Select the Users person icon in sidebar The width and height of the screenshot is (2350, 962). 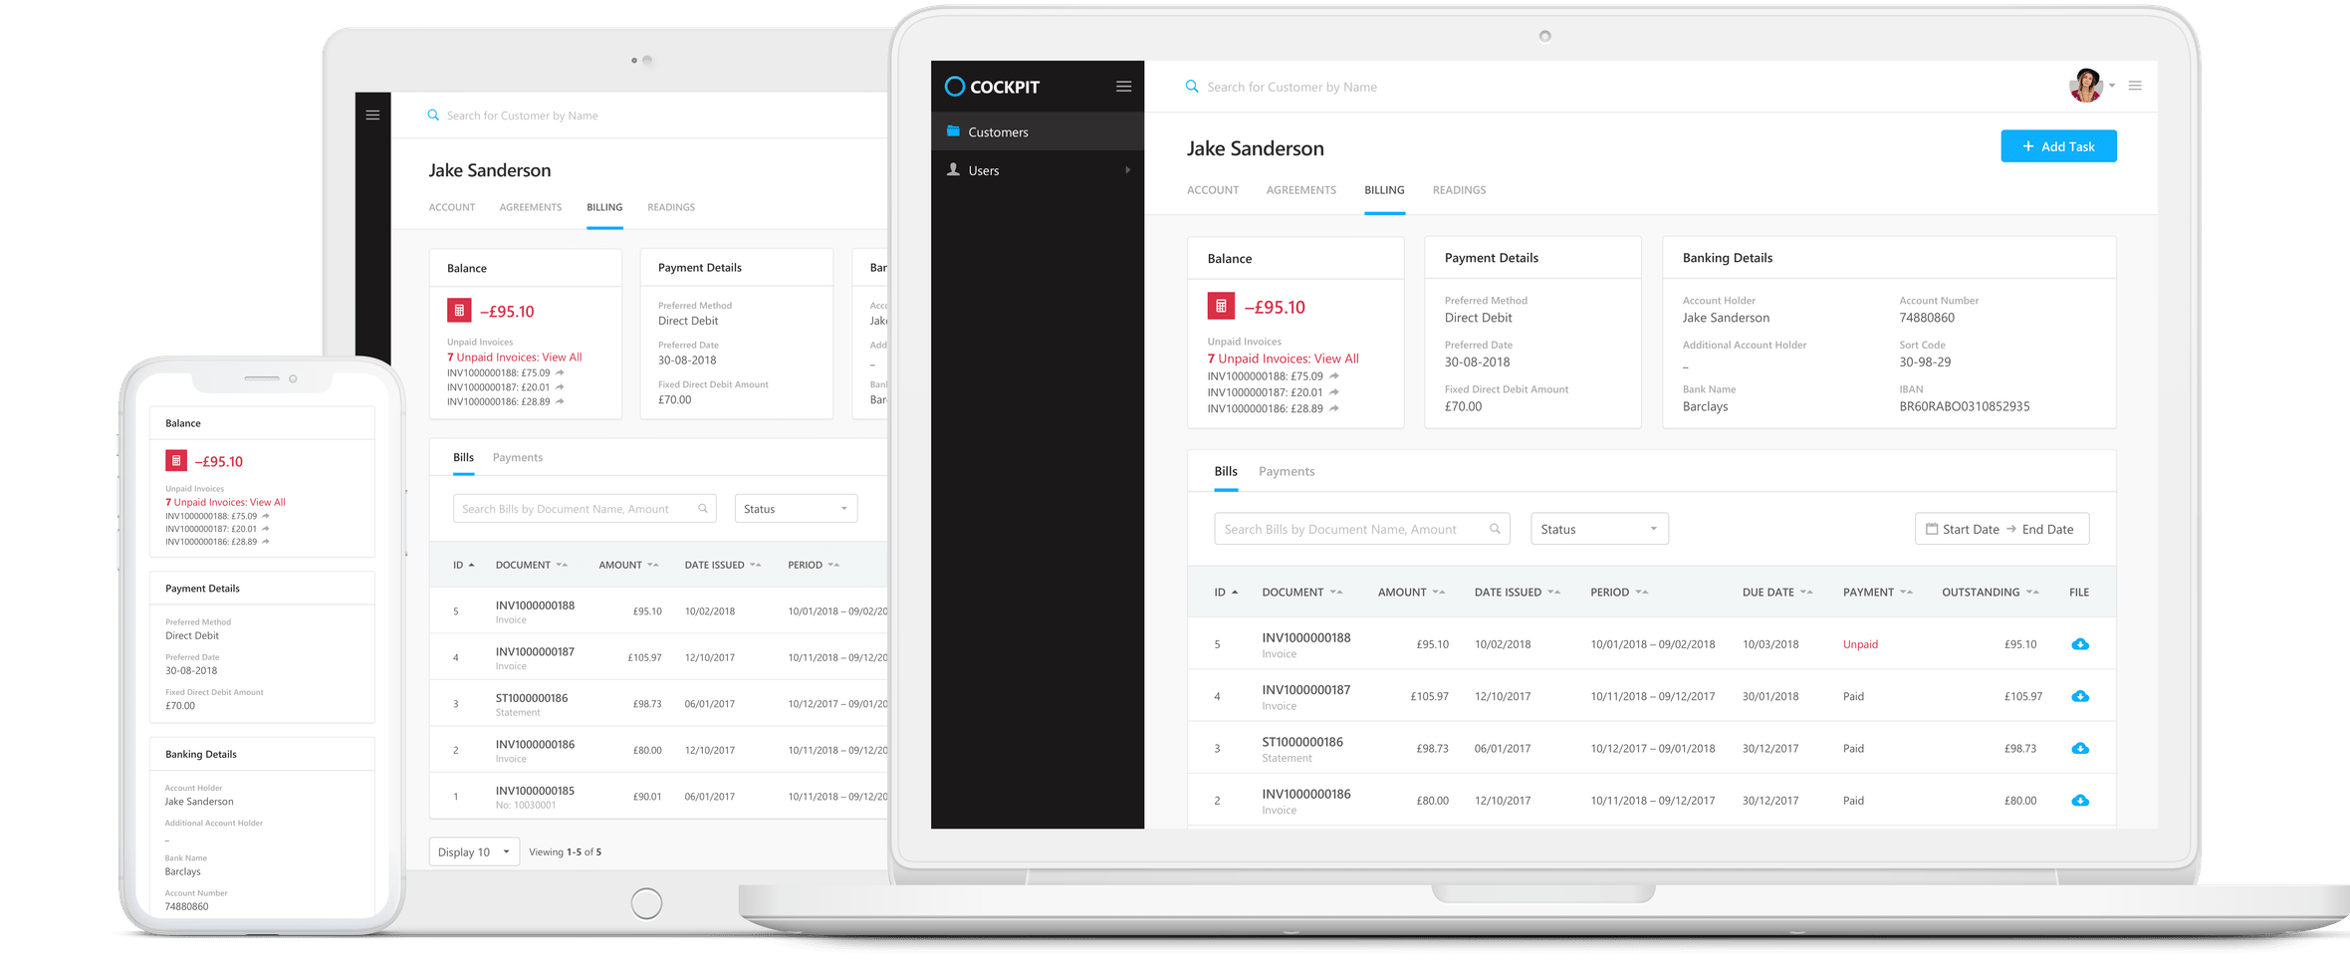tap(953, 169)
